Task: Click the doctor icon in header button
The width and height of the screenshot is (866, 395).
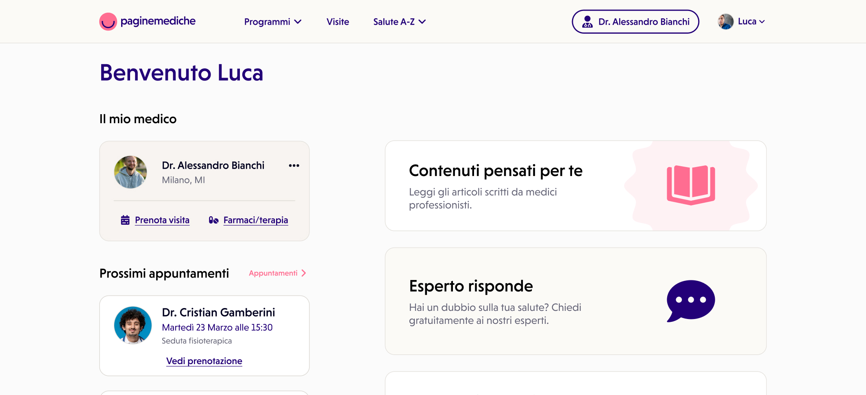Action: tap(587, 22)
